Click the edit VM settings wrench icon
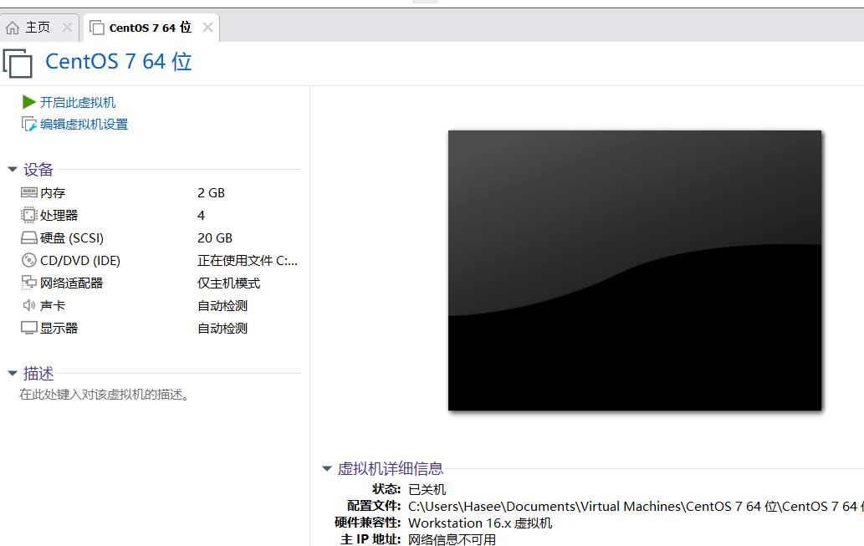The height and width of the screenshot is (546, 864). (28, 124)
